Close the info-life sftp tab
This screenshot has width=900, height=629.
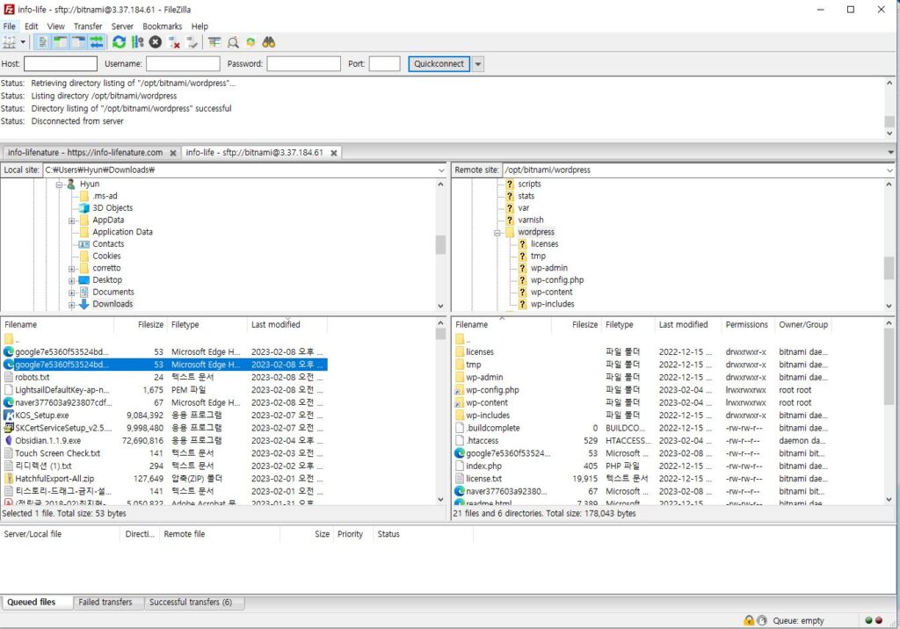(x=333, y=153)
